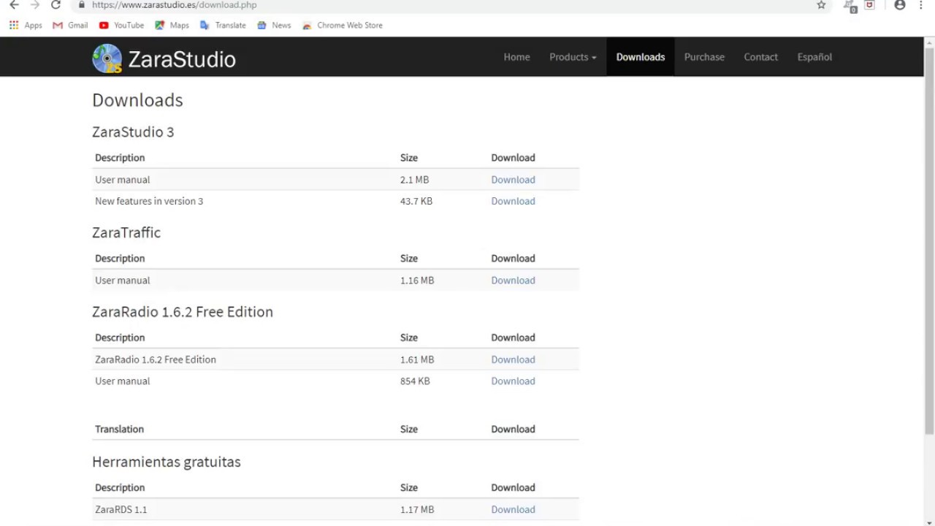Download ZaraTraffic User manual
Image resolution: width=935 pixels, height=526 pixels.
pyautogui.click(x=513, y=281)
